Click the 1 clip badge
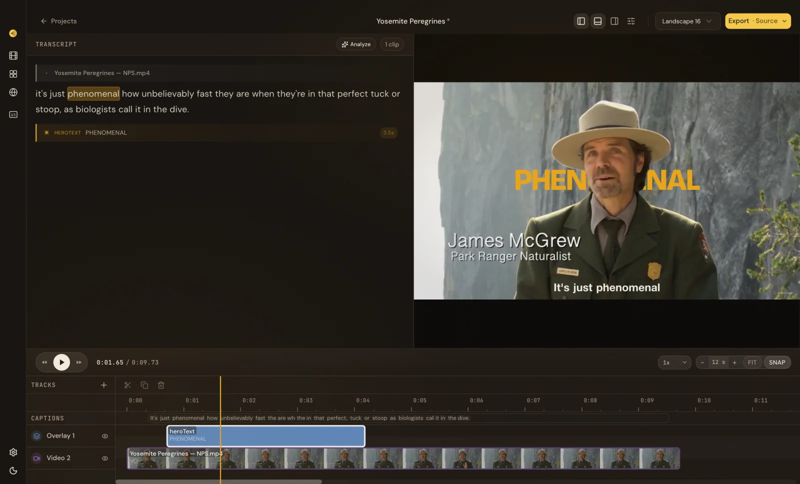This screenshot has width=800, height=484. (392, 44)
